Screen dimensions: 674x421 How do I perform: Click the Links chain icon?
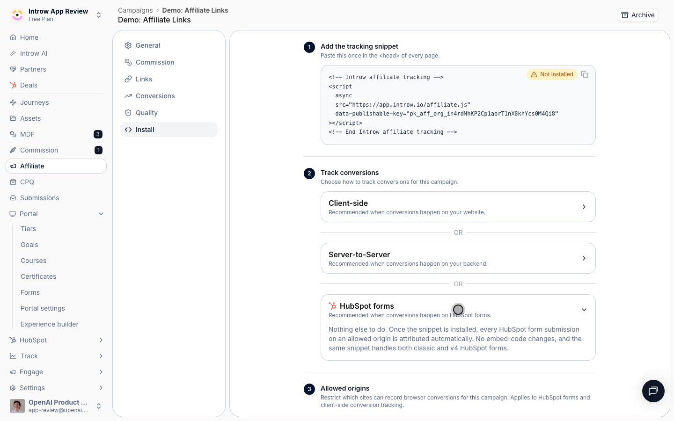point(128,79)
